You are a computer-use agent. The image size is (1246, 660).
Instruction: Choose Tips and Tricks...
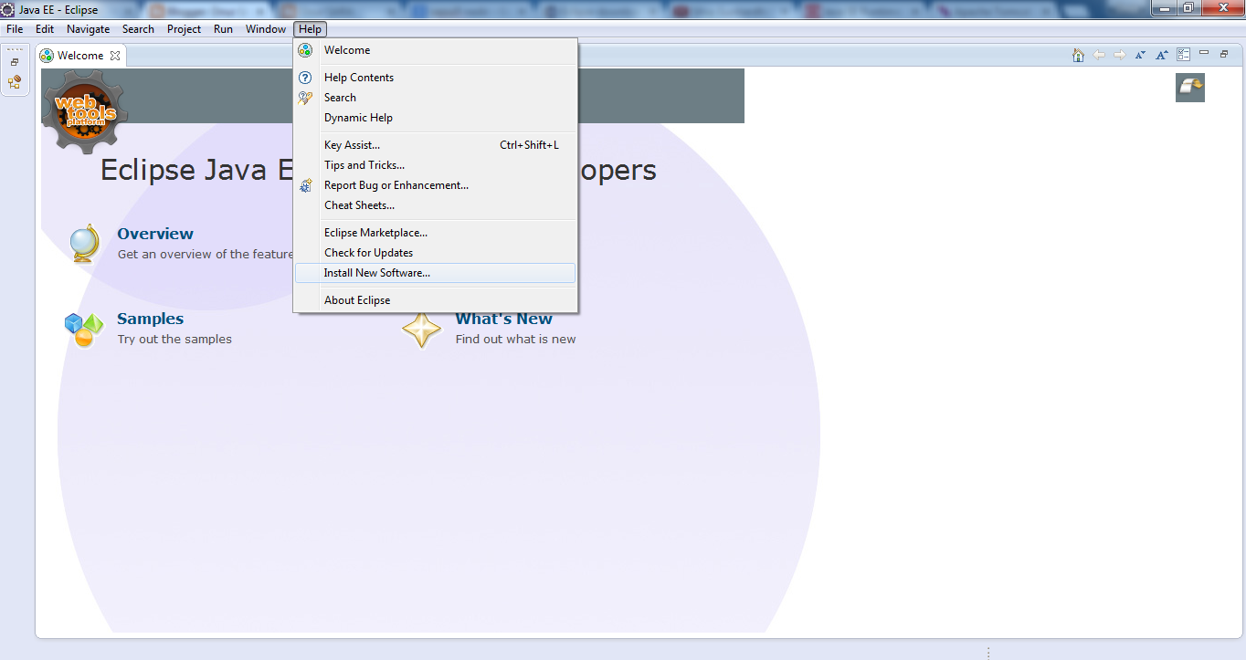point(436,165)
